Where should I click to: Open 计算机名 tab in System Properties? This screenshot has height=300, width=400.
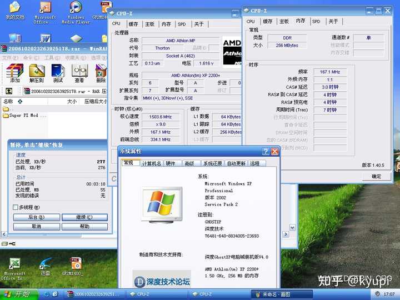(x=152, y=163)
